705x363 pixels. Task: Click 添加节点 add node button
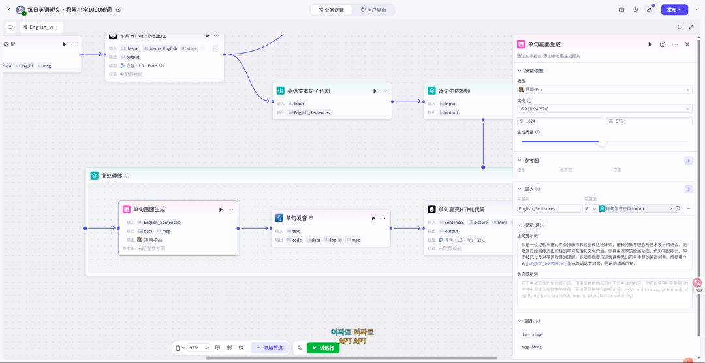[270, 348]
